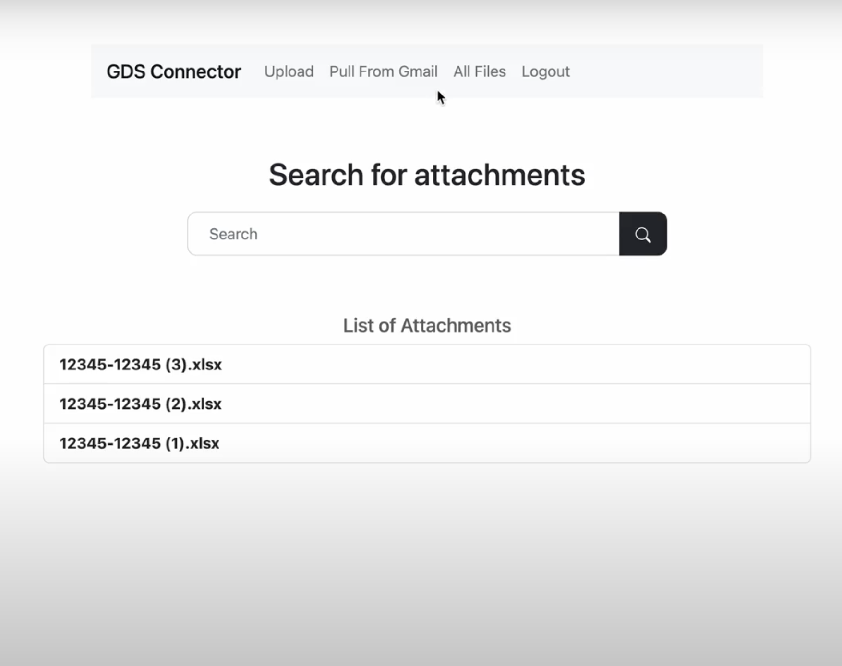Open 12345-12345 (3).xlsx attachment
The image size is (842, 666).
(x=427, y=364)
